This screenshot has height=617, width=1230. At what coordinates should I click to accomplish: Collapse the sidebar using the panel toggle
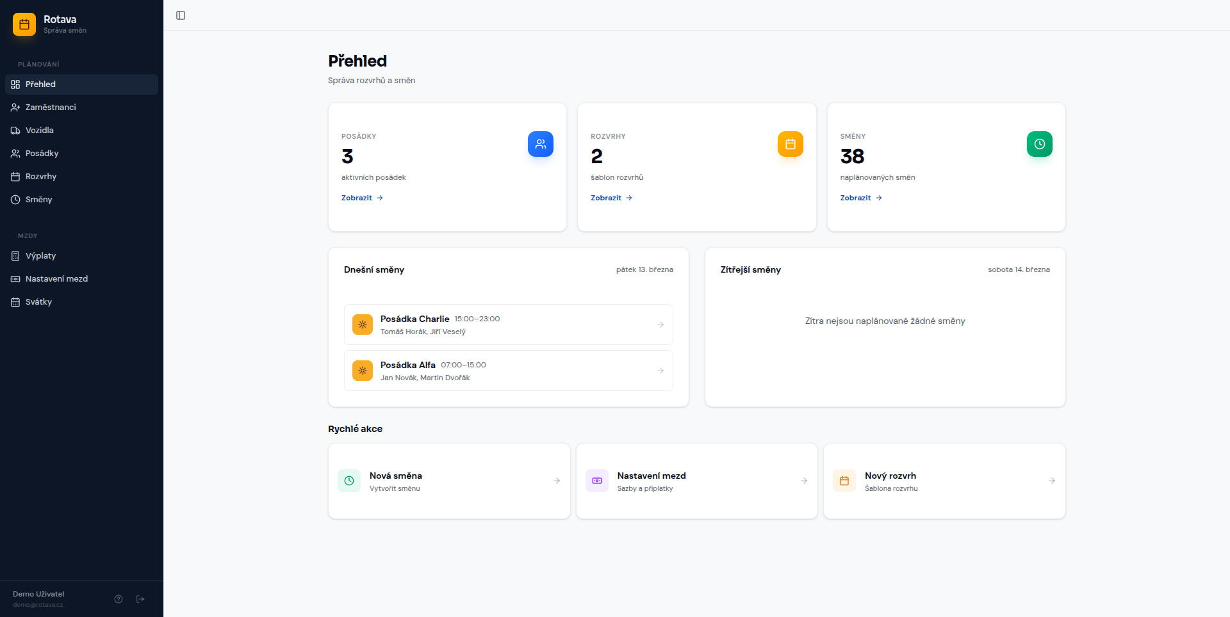[180, 15]
